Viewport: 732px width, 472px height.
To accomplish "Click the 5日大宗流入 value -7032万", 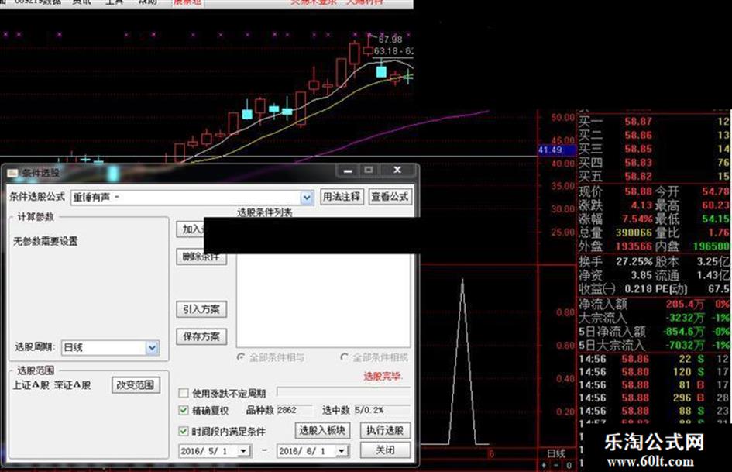I will [685, 345].
